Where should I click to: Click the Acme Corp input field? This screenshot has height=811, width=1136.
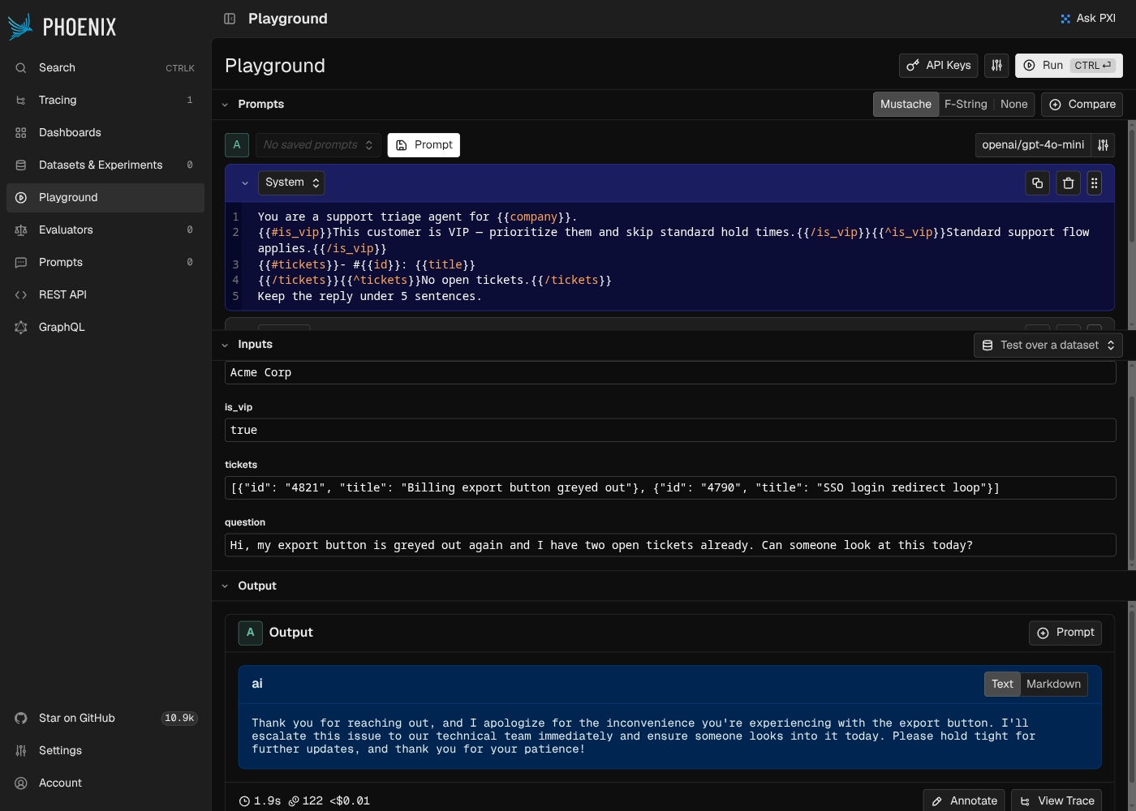(x=670, y=373)
